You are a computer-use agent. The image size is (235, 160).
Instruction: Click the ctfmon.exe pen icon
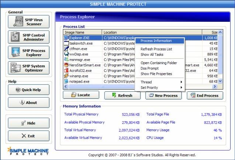66,49
